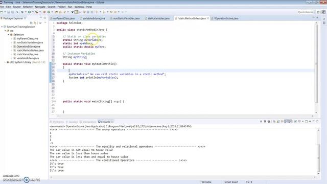Image resolution: width=327 pixels, height=184 pixels.
Task: Toggle Mark Occurrences in main toolbar
Action: point(76,12)
